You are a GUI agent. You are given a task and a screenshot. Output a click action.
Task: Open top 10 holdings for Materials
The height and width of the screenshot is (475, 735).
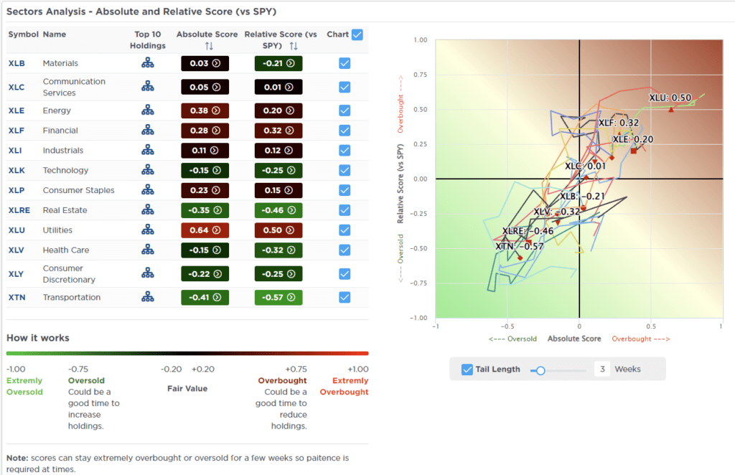[x=148, y=62]
